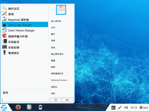Expand the 偏好設定 preferences category
Screen dimensions: 149x111
click(x=25, y=9)
